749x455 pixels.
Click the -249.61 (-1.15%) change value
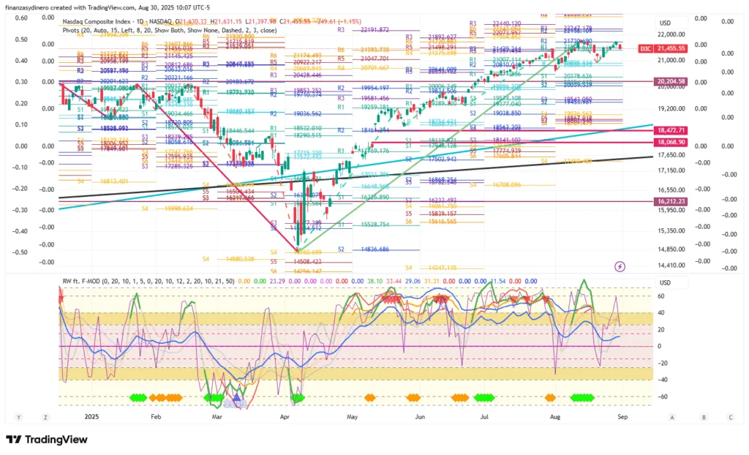(x=339, y=21)
